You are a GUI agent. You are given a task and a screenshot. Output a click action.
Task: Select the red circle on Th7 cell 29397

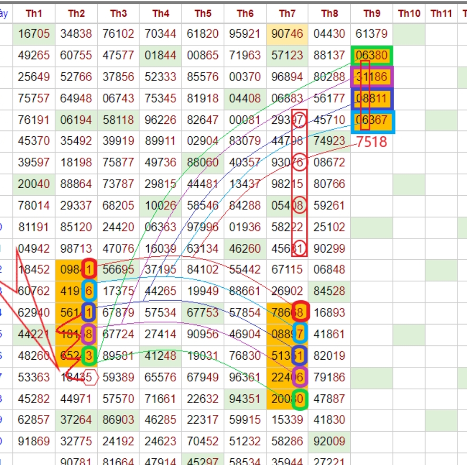[299, 121]
